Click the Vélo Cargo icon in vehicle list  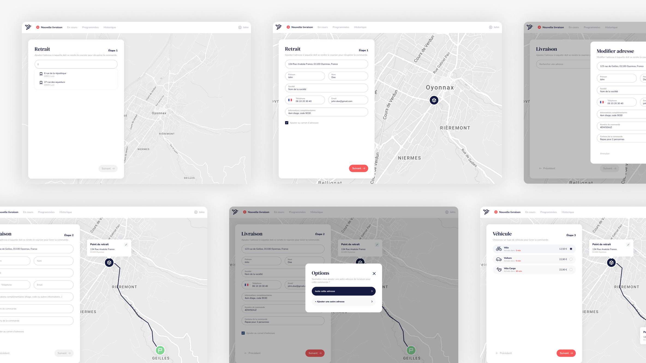(499, 270)
